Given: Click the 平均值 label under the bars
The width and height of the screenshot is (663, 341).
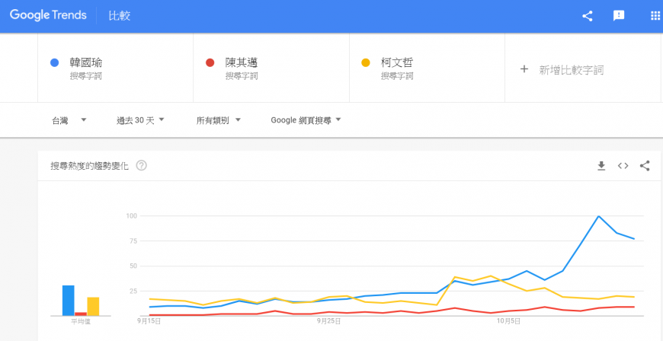Looking at the screenshot, I should coord(80,322).
